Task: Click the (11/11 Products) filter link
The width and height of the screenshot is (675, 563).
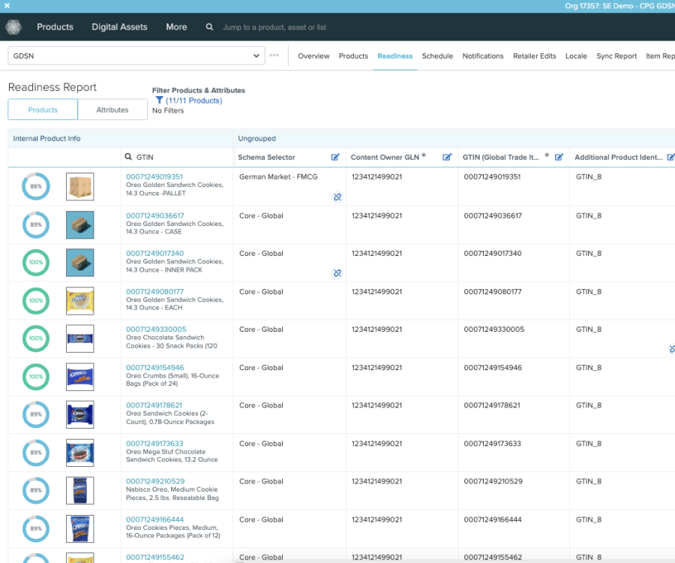Action: (193, 101)
